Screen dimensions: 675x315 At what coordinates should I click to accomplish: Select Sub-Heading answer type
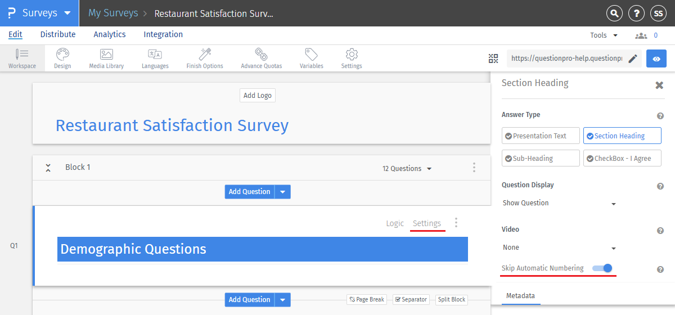point(541,158)
